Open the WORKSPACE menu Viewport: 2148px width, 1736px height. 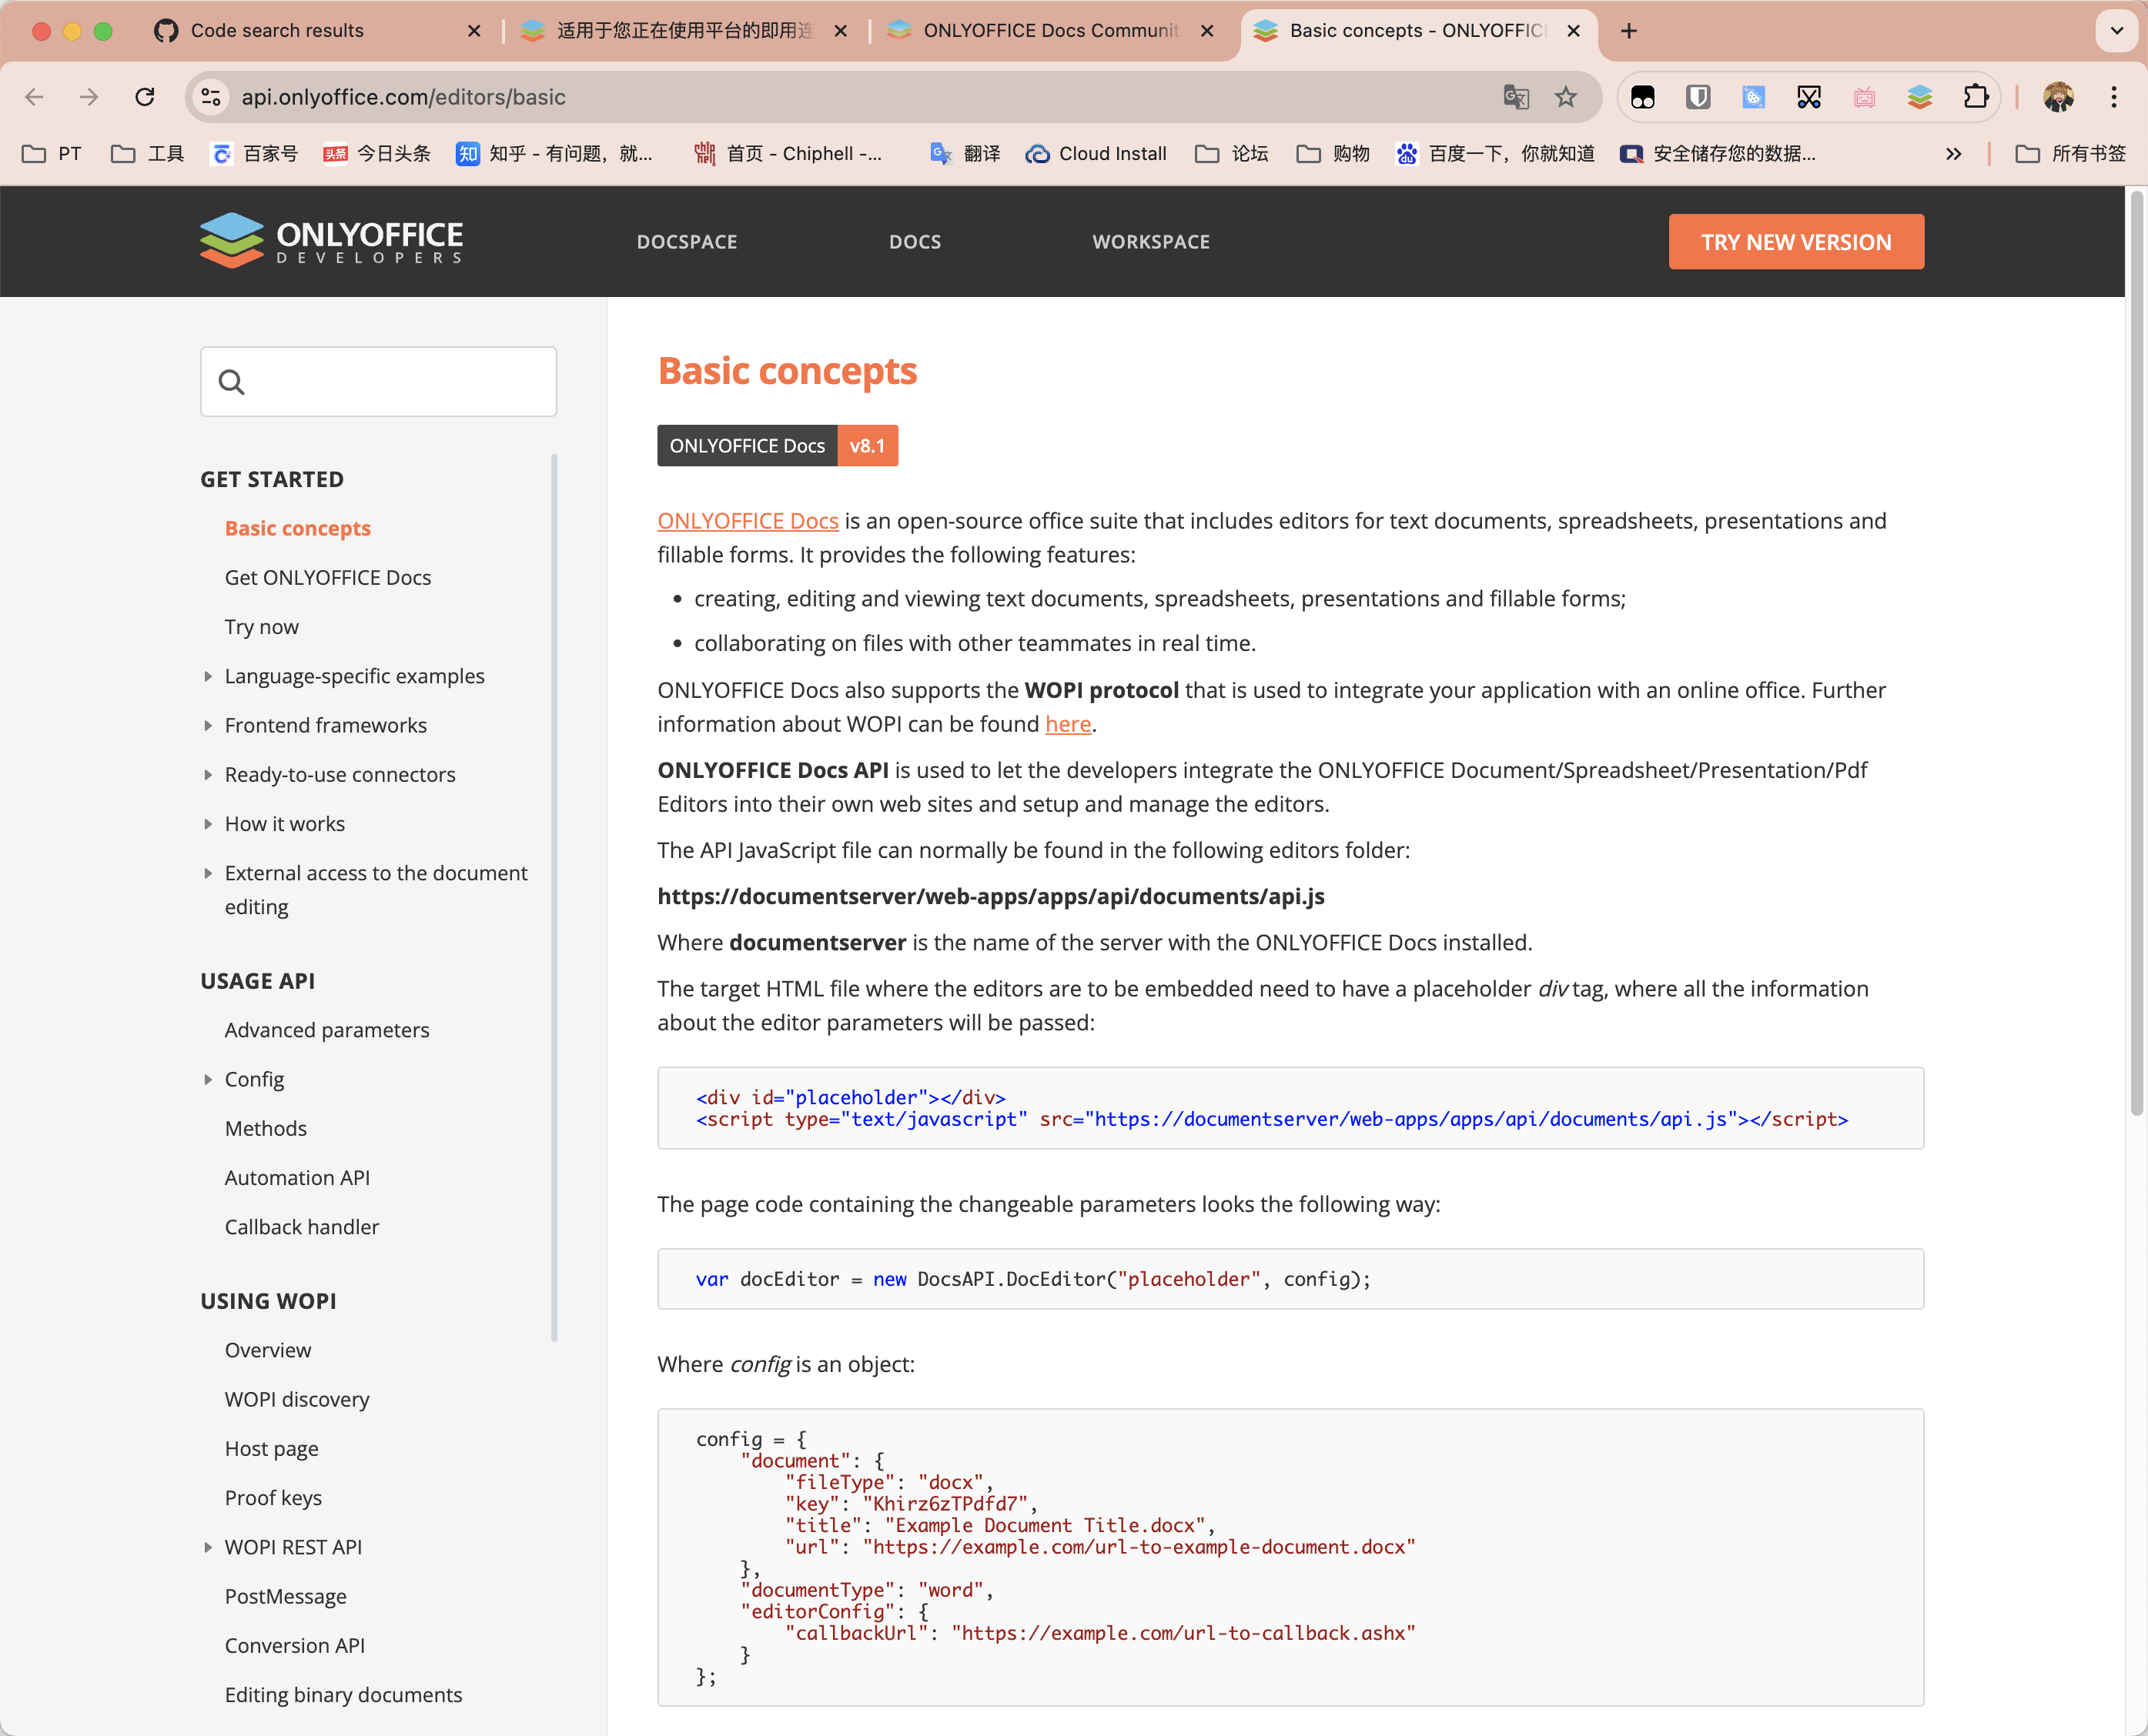click(x=1152, y=242)
